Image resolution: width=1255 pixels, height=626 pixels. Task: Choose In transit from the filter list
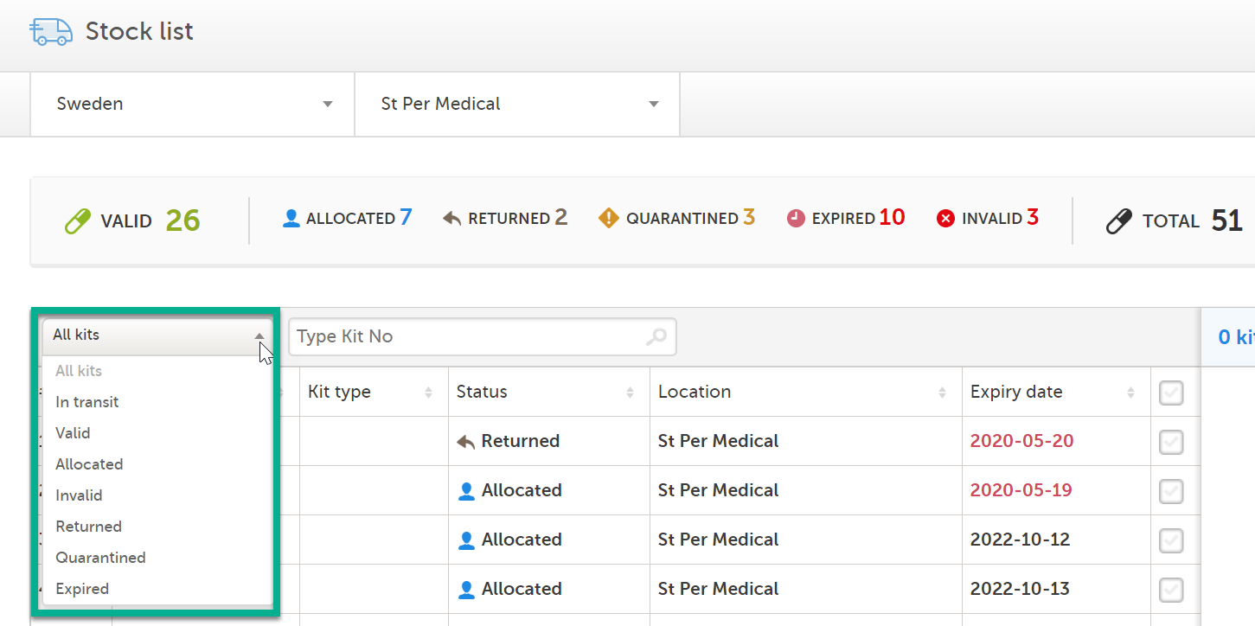pos(87,402)
